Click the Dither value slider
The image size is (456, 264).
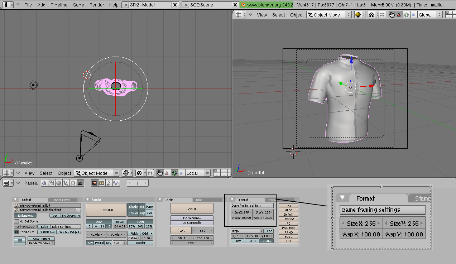(x=25, y=227)
